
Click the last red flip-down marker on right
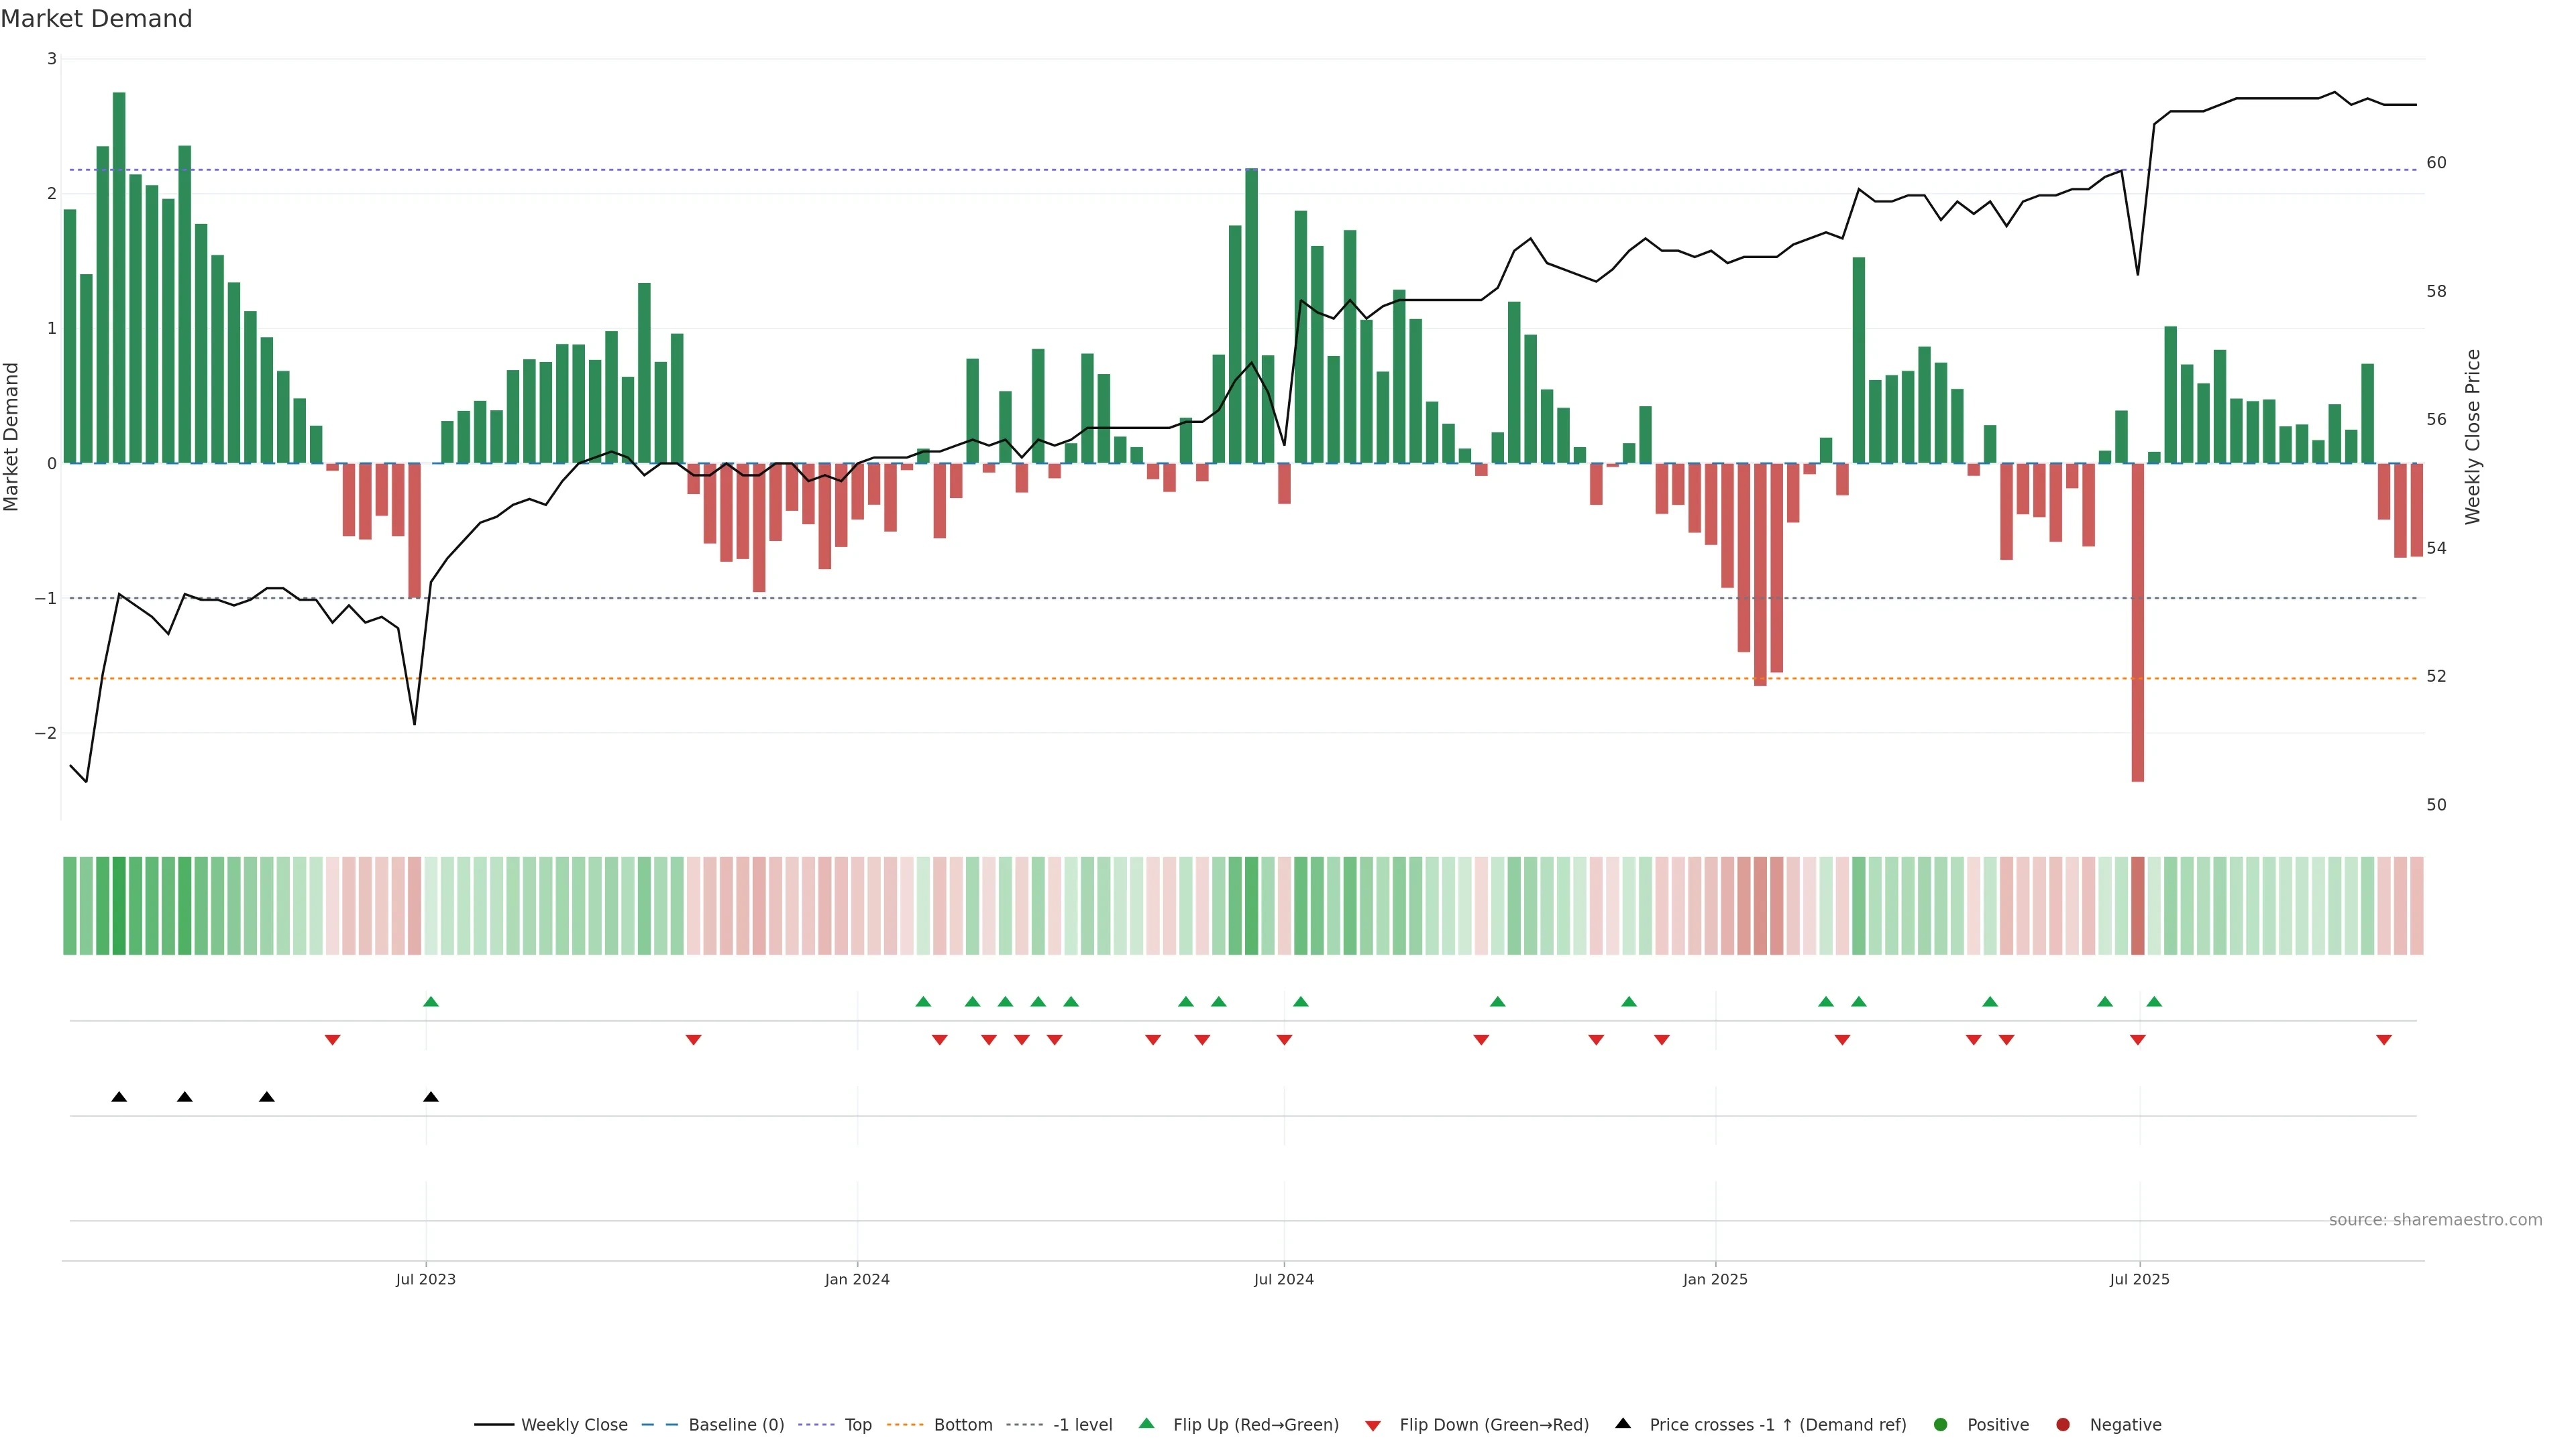pyautogui.click(x=2384, y=1040)
